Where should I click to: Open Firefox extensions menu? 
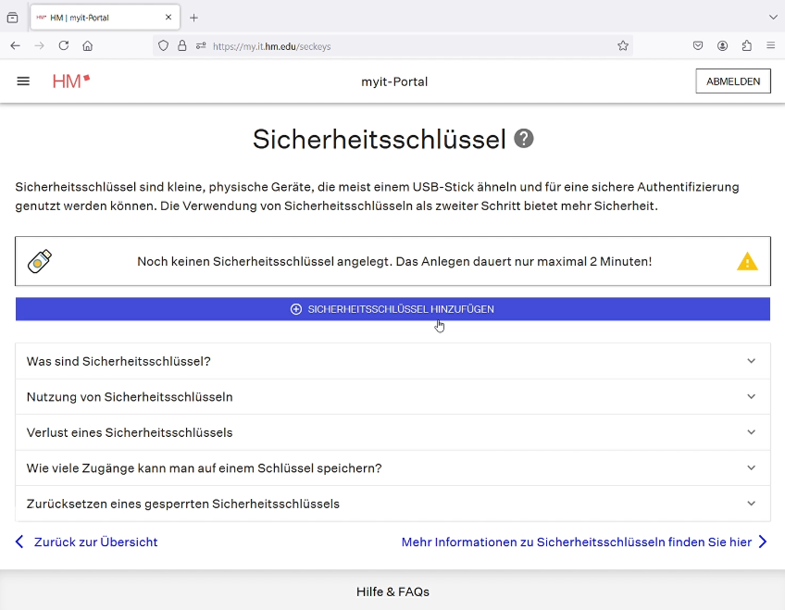(746, 45)
